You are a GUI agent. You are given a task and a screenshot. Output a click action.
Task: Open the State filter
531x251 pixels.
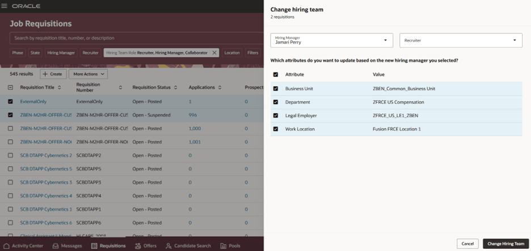point(35,53)
